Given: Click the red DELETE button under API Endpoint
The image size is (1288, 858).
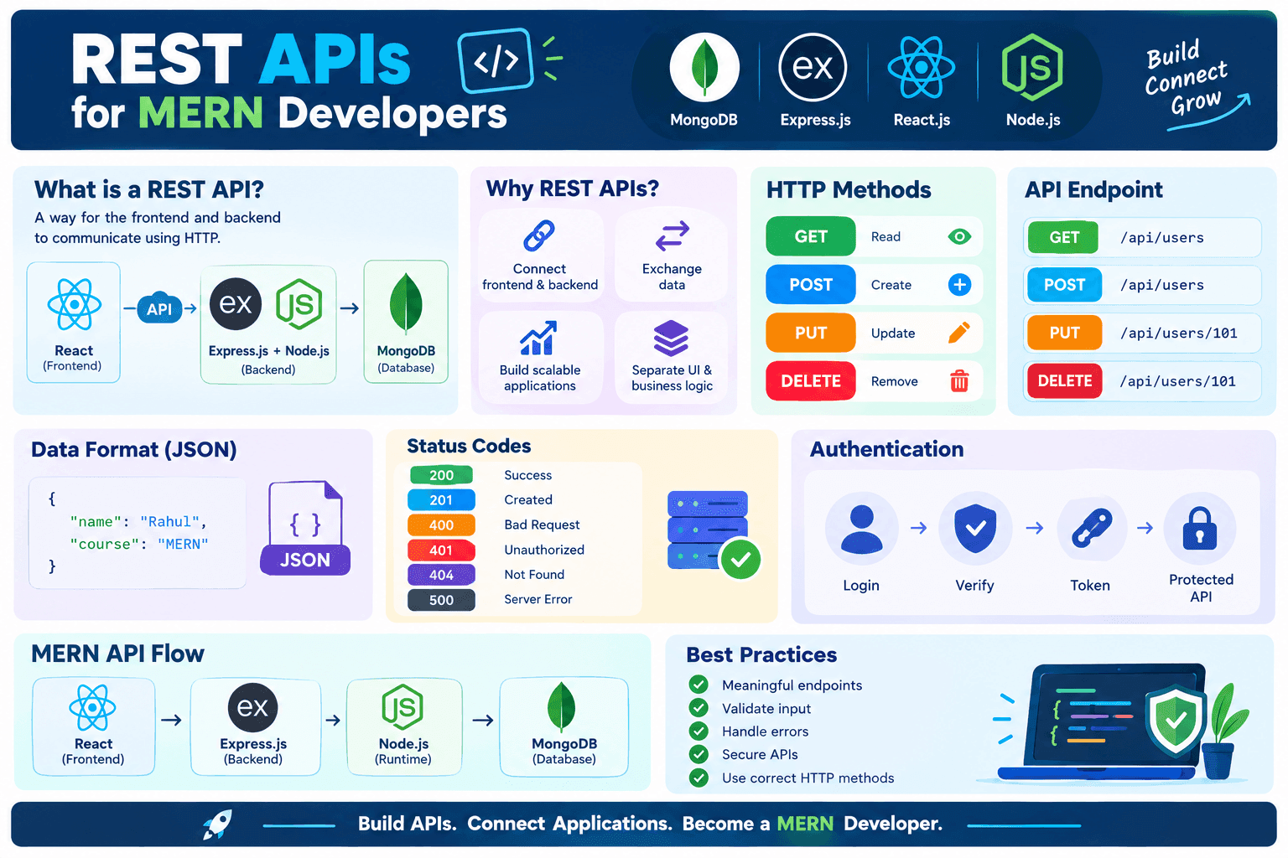Looking at the screenshot, I should click(x=1064, y=380).
